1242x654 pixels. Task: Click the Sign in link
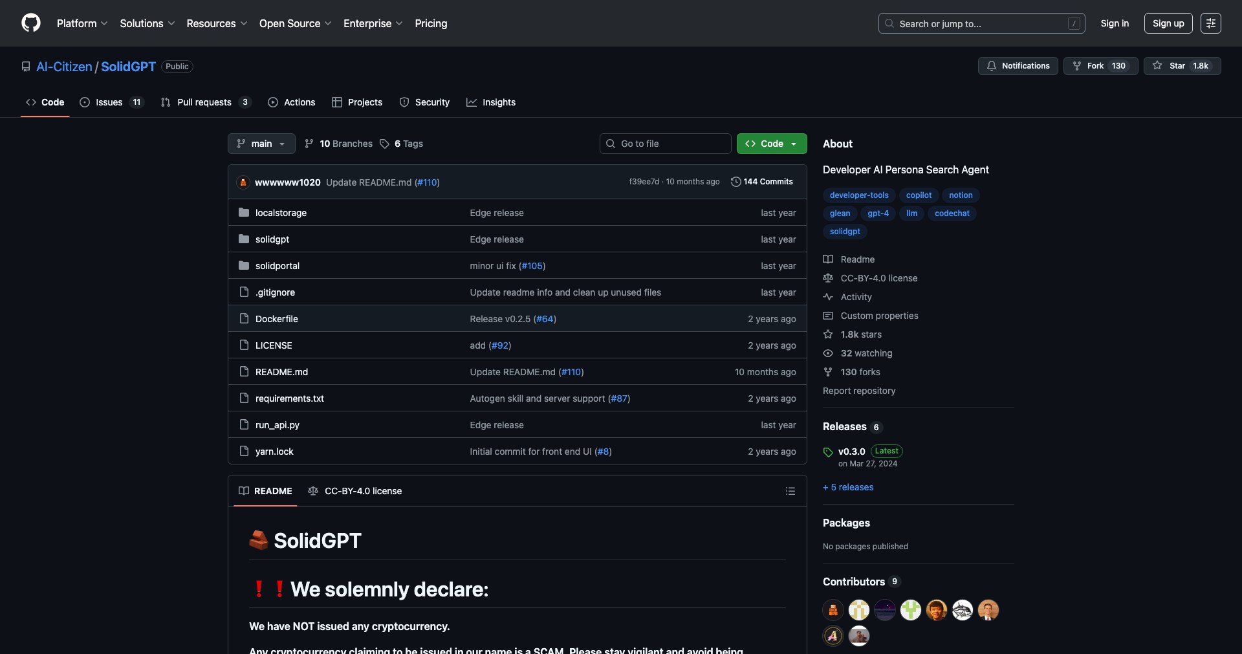1115,23
